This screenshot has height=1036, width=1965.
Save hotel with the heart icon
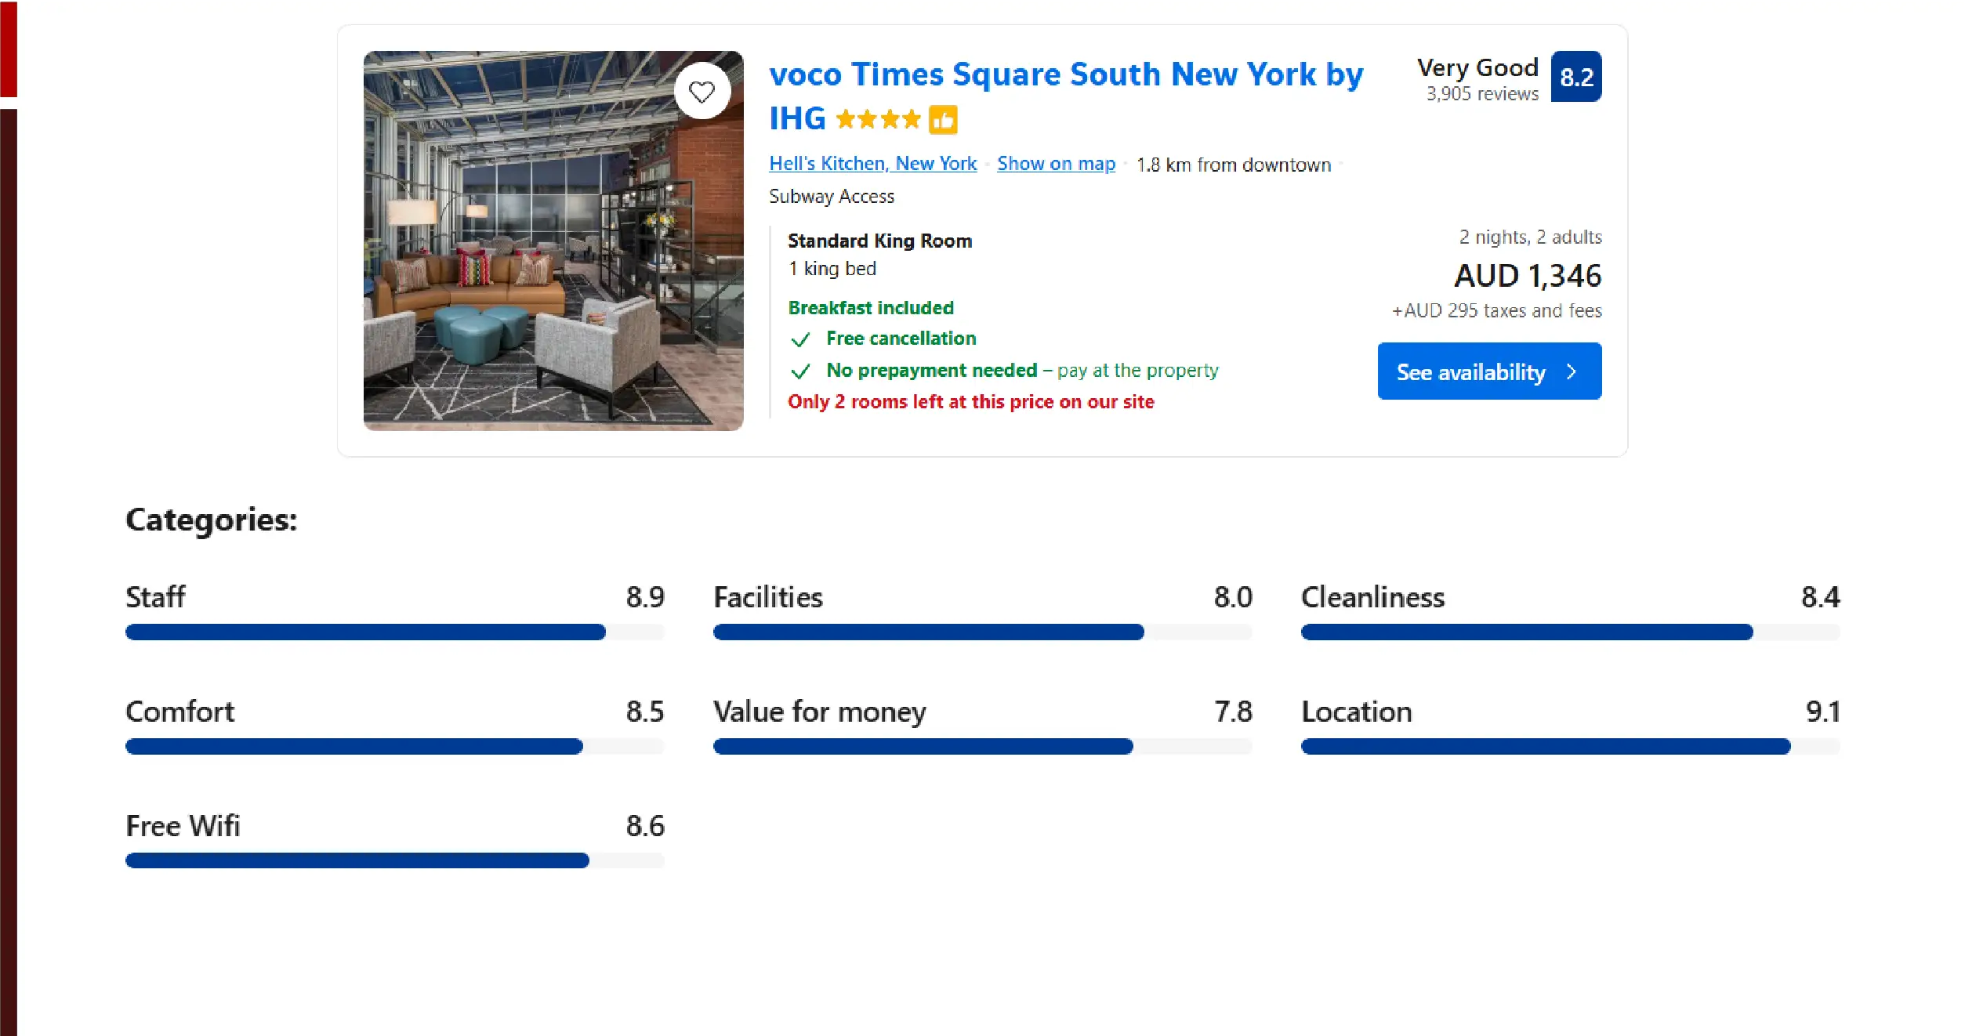tap(702, 92)
